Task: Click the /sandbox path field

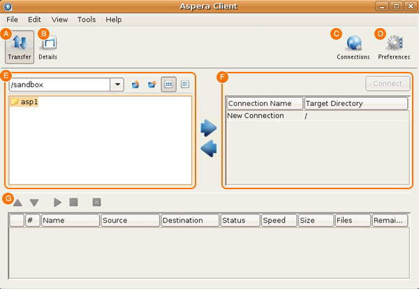Action: point(60,84)
